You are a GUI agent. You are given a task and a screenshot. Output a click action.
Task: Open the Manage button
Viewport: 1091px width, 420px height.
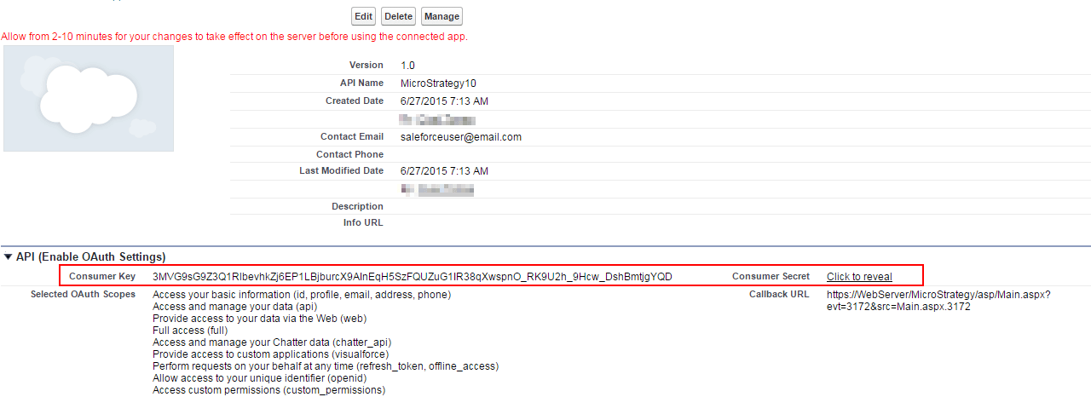(442, 16)
